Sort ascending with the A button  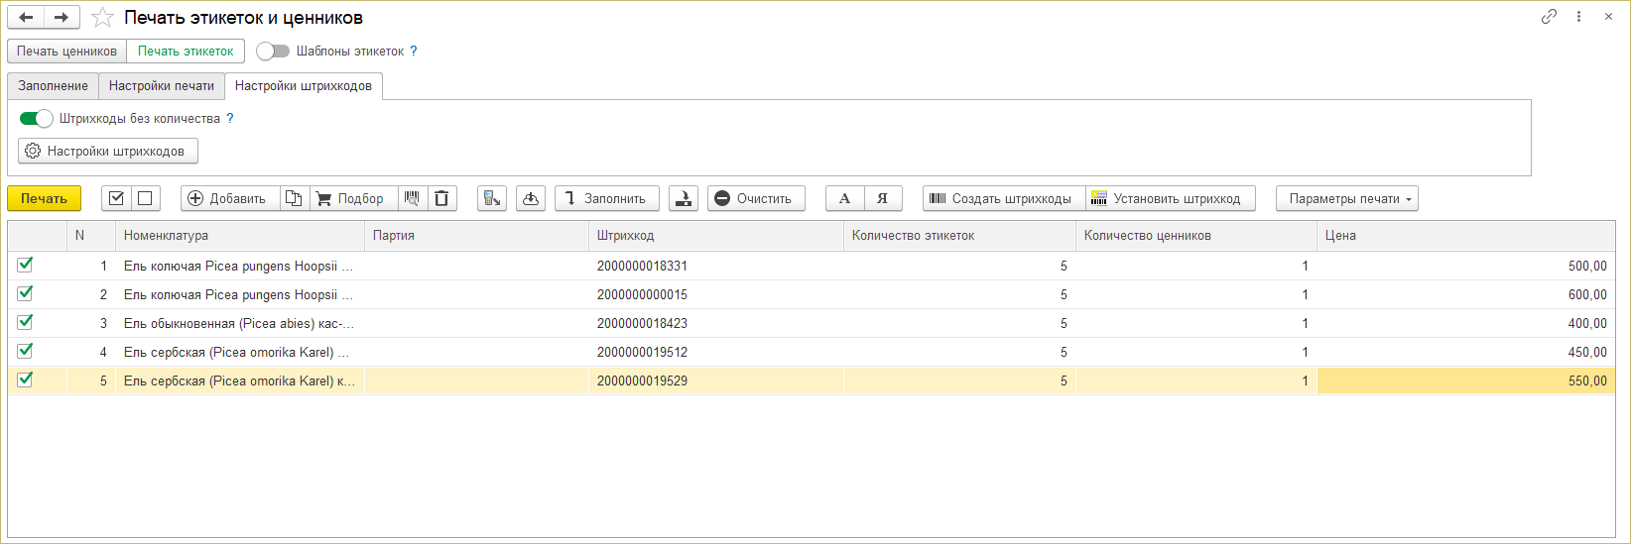pyautogui.click(x=845, y=198)
